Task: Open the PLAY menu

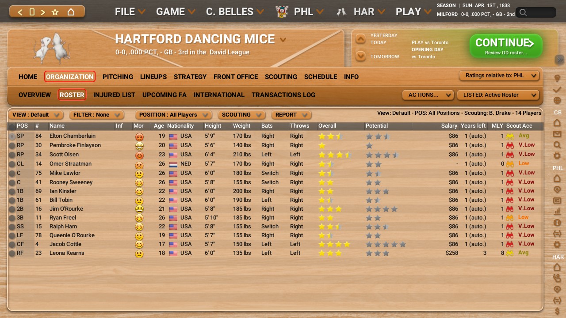Action: 413,12
